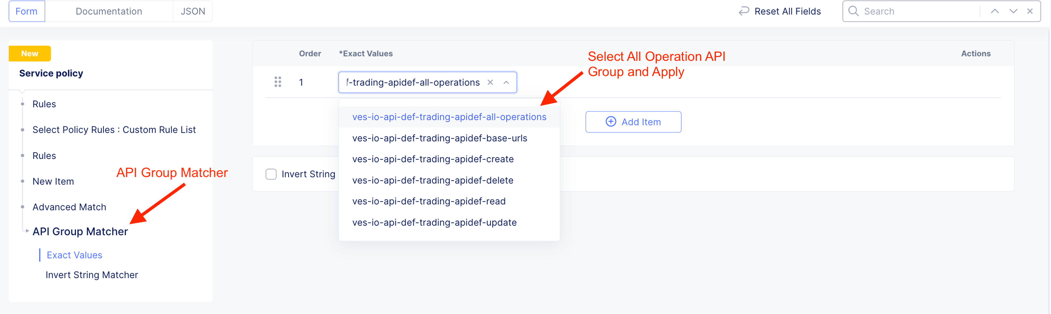Image resolution: width=1051 pixels, height=314 pixels.
Task: Click the plus icon in Add Item
Action: click(611, 122)
